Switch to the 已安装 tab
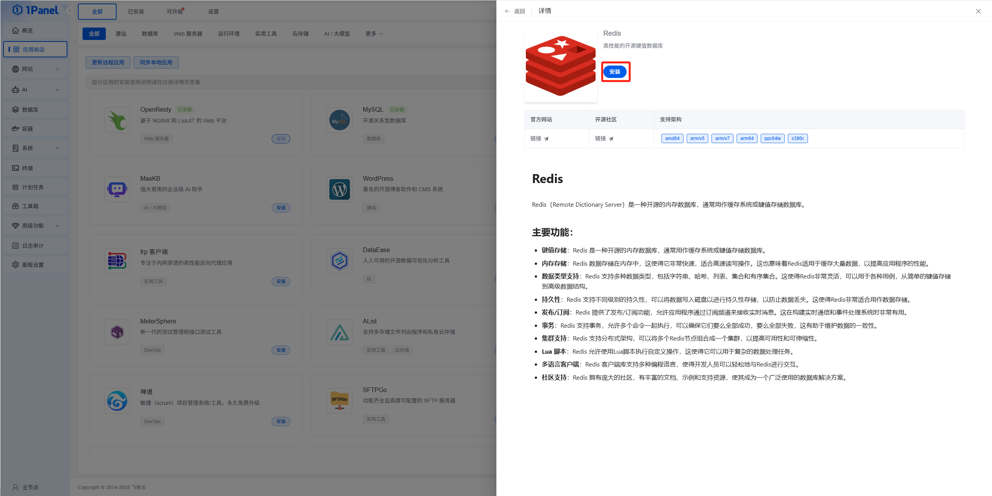992x496 pixels. click(x=136, y=11)
